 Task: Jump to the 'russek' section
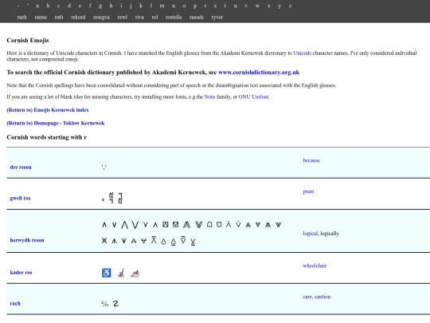click(x=197, y=17)
